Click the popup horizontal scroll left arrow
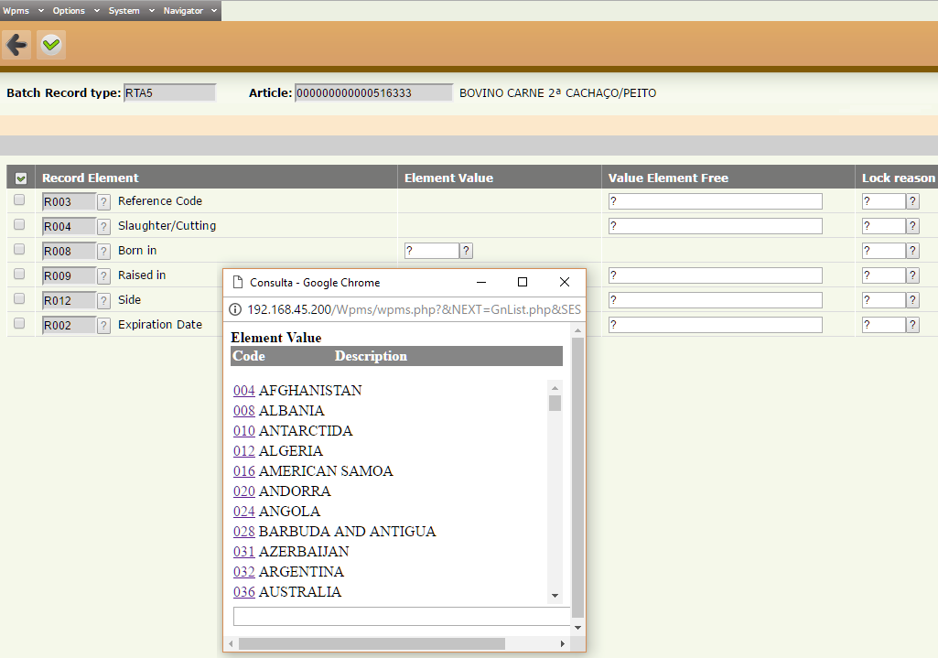The image size is (938, 658). [x=231, y=643]
